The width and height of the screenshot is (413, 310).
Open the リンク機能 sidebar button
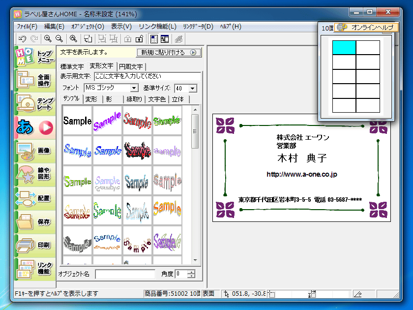pos(35,269)
